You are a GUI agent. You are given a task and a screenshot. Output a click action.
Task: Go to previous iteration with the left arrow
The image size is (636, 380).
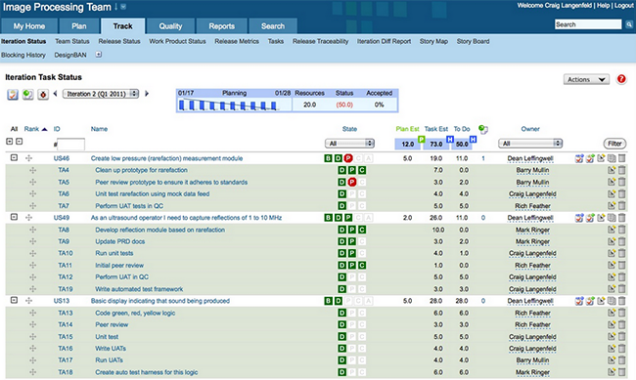[55, 94]
